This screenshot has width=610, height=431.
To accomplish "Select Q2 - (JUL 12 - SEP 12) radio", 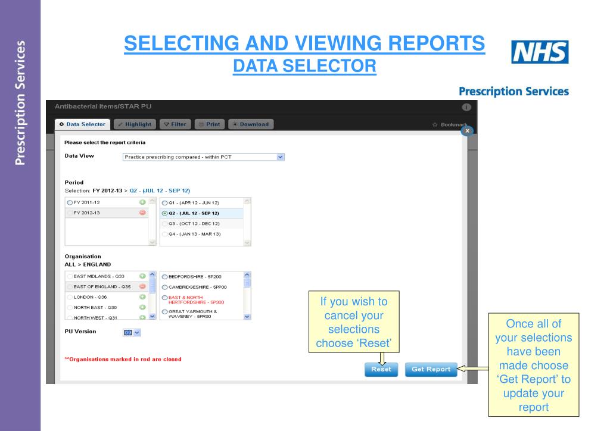I will [x=164, y=213].
